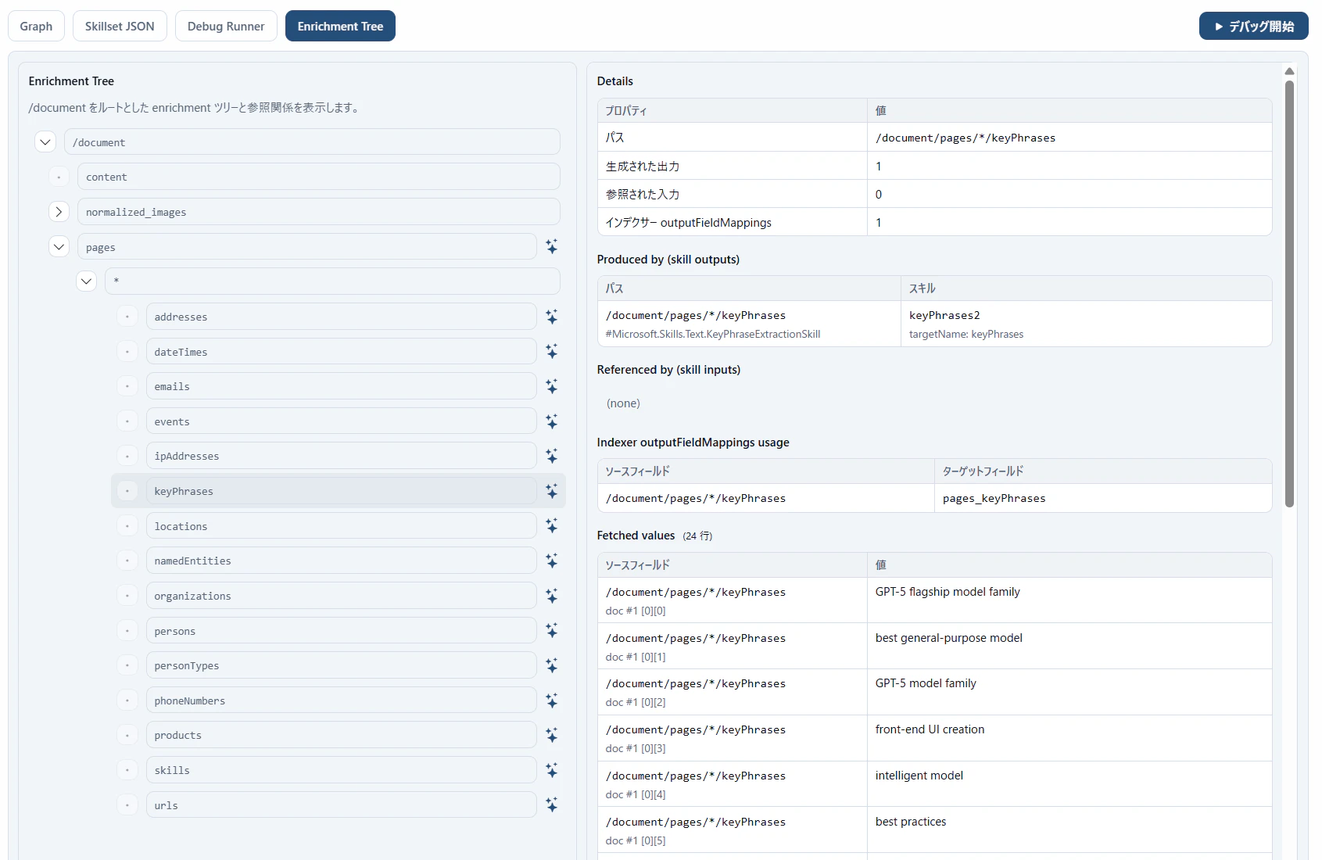Select the organizations tree node

tap(341, 596)
